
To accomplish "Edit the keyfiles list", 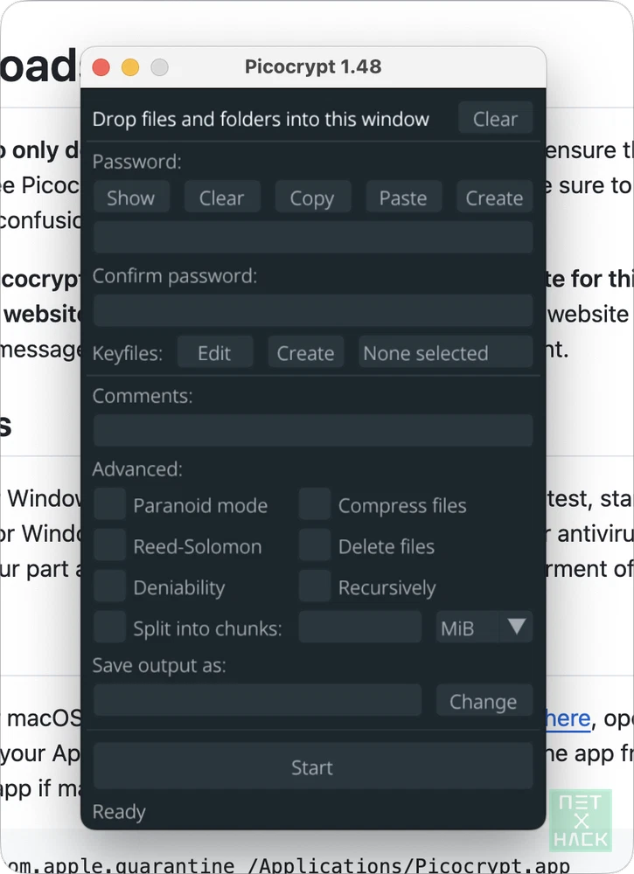I will click(214, 352).
